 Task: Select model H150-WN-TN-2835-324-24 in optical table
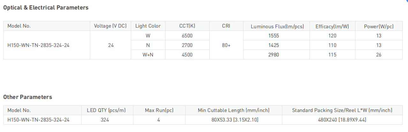point(38,45)
